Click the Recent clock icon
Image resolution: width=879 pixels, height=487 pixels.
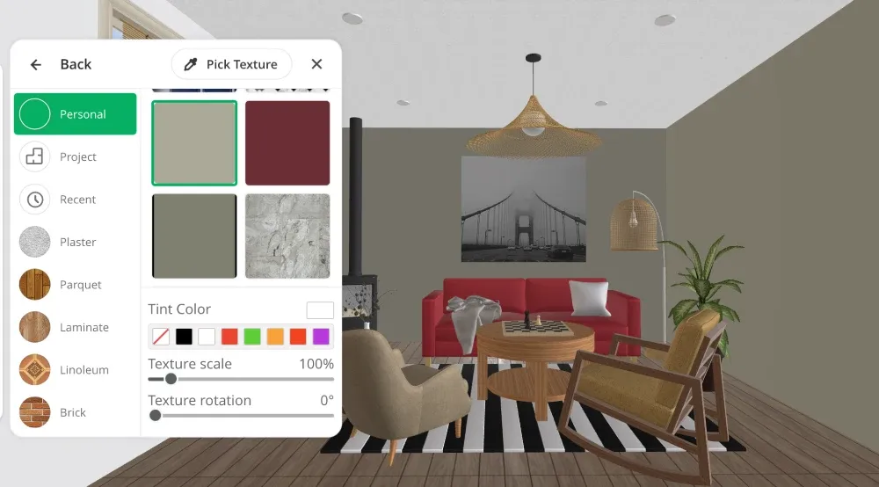tap(35, 199)
